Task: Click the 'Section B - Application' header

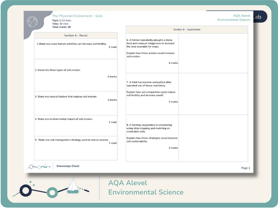Action: (187, 29)
